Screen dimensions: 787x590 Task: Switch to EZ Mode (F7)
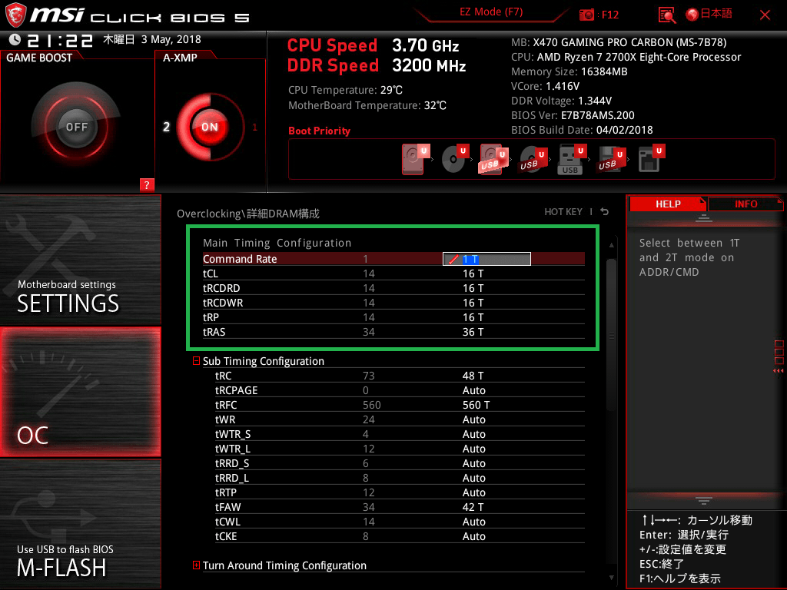(491, 12)
